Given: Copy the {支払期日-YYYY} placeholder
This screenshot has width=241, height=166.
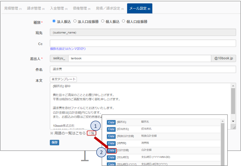Looking at the screenshot, I should click(x=111, y=164).
